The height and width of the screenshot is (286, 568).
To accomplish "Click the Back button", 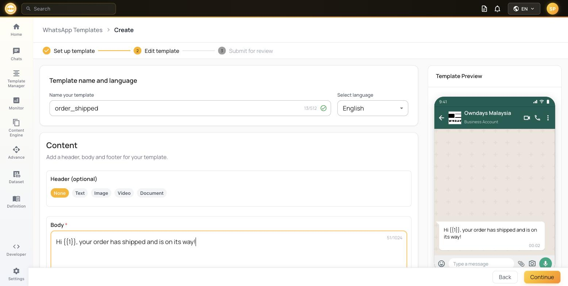I will tap(505, 277).
